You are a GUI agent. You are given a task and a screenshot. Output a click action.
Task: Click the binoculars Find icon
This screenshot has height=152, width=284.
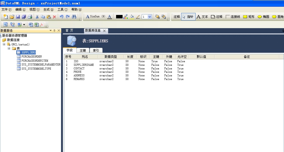tap(74, 17)
